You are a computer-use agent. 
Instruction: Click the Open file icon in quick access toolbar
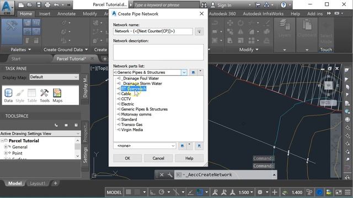(x=29, y=5)
